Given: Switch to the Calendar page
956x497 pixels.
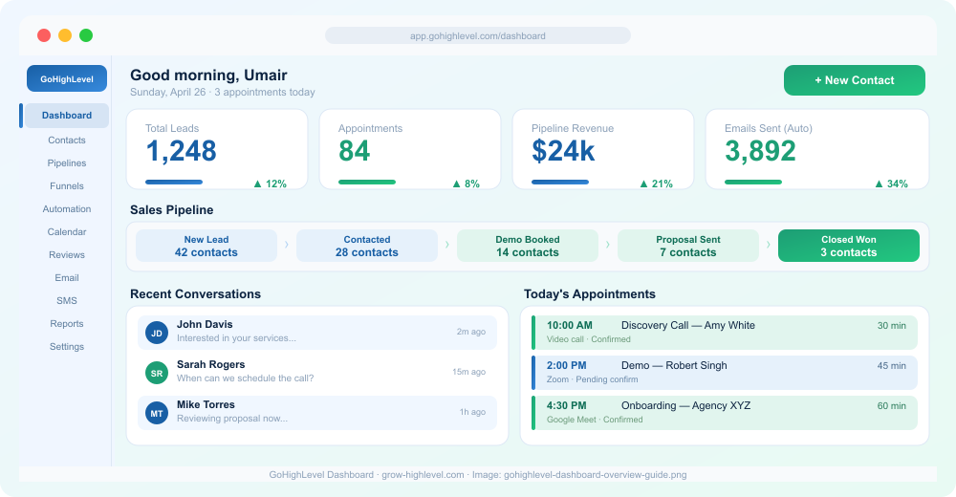Looking at the screenshot, I should pyautogui.click(x=67, y=231).
